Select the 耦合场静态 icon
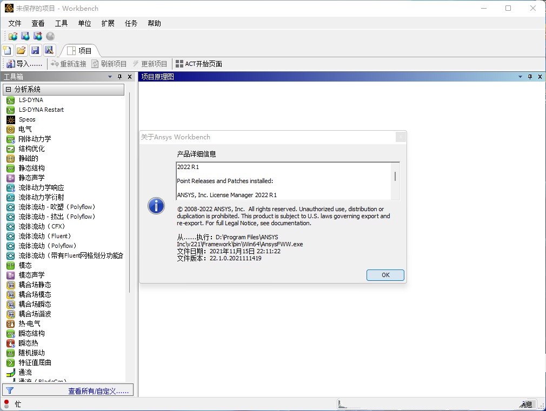Viewport: 546px width, 411px height. coord(10,285)
